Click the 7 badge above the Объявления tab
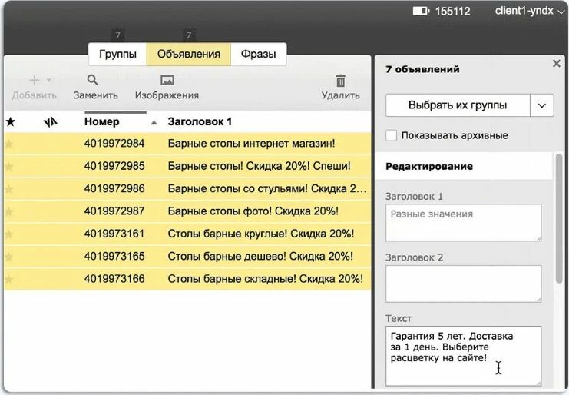This screenshot has height=395, width=569. (x=189, y=35)
